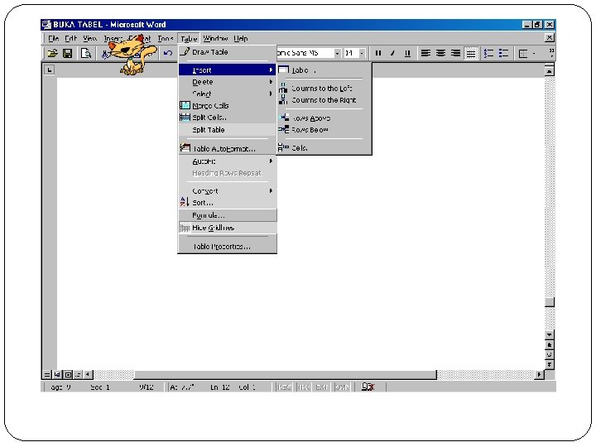Choose Split Cells in the Table menu
Screen dimensions: 596x447
pyautogui.click(x=228, y=118)
